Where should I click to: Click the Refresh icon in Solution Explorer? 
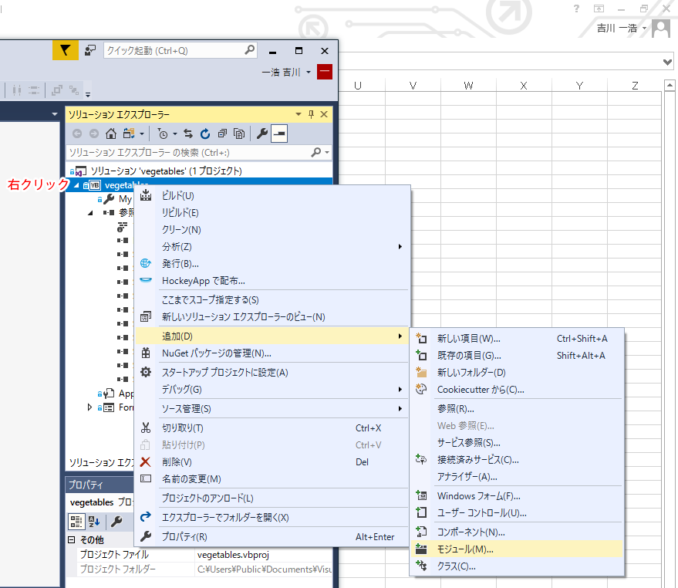point(205,133)
